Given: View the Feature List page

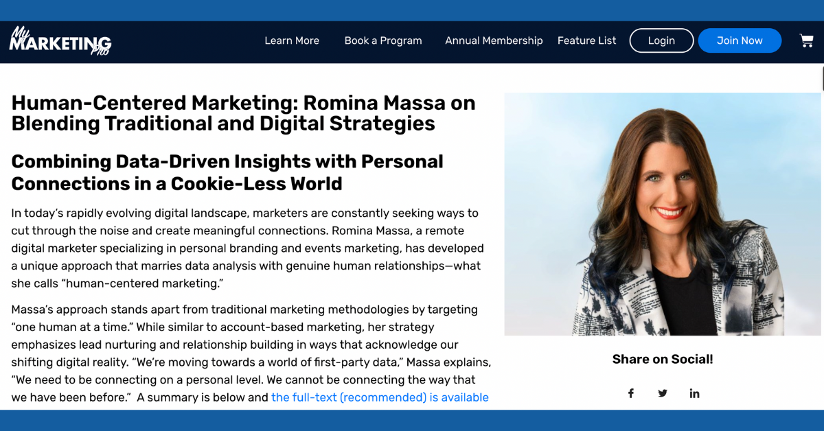Looking at the screenshot, I should (587, 40).
